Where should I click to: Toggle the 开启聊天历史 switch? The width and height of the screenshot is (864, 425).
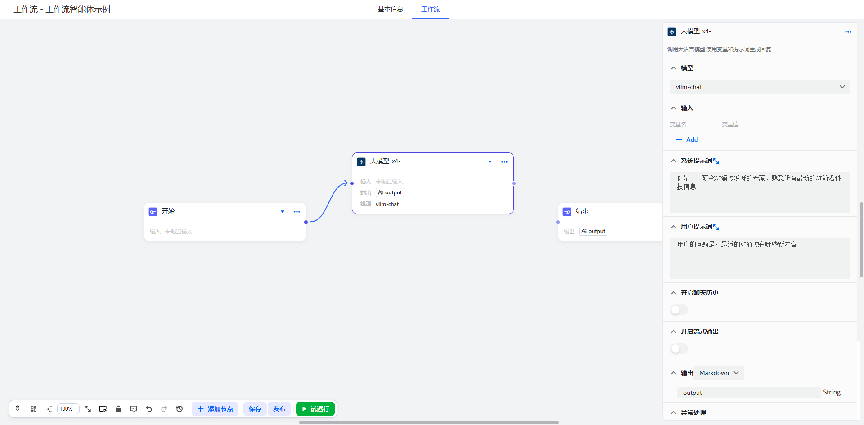pos(679,310)
